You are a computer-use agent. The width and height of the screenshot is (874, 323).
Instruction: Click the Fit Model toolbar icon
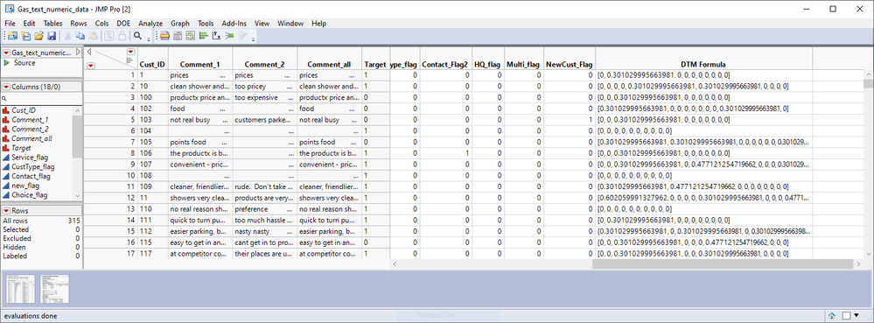tap(229, 36)
